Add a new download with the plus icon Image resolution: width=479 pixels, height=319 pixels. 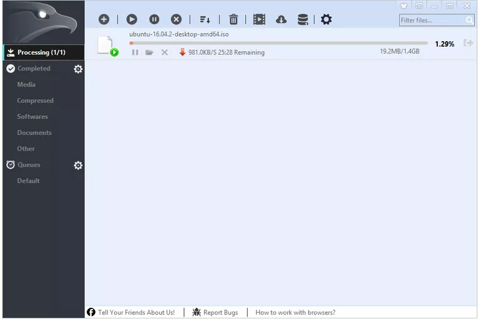104,19
